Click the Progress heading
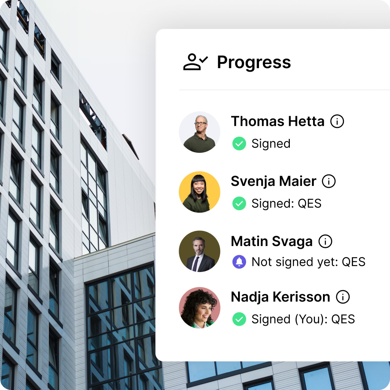Screen dimensions: 390x390 [x=254, y=62]
